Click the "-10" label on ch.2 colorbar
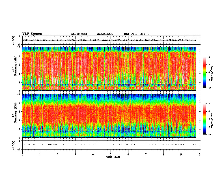Viewport: 224px width, 173px height. coord(209,135)
